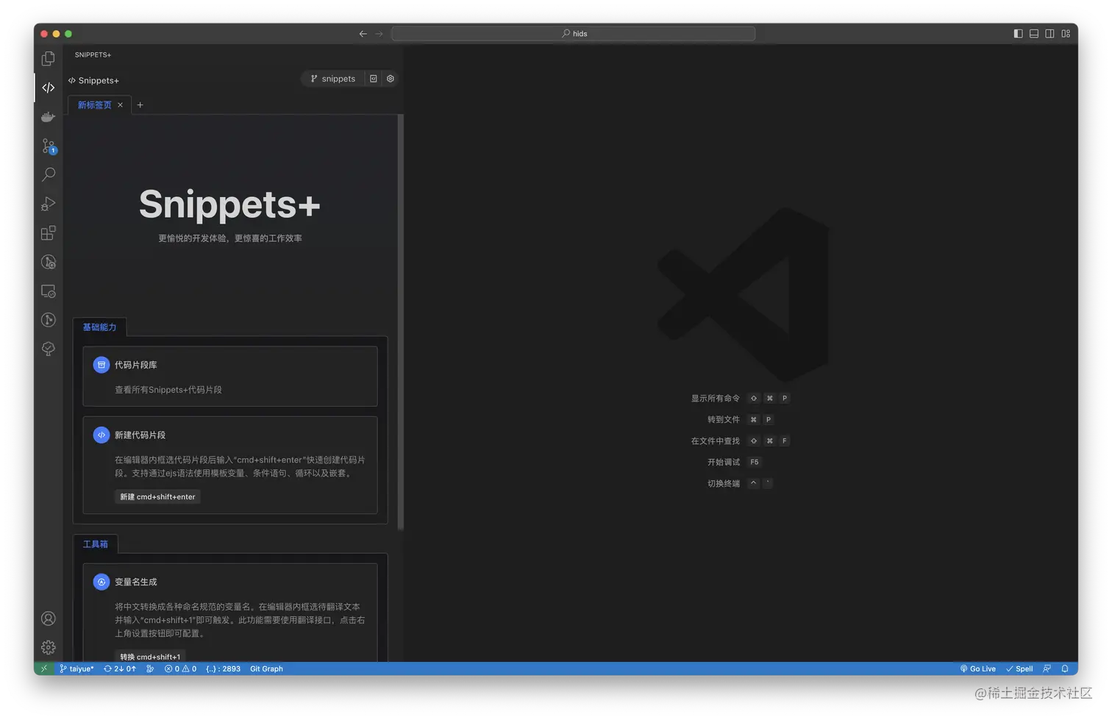This screenshot has width=1112, height=720.
Task: Open the tree-shaped icon at bottom of activity list
Action: click(x=49, y=349)
